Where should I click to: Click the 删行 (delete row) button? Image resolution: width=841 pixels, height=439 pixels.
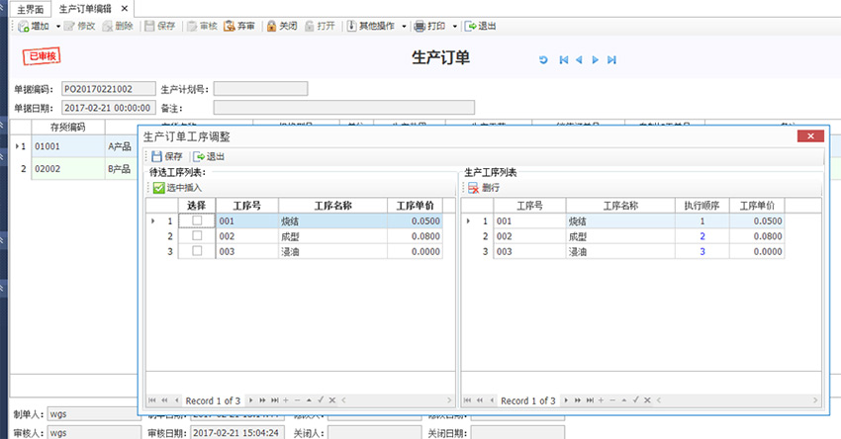coord(484,188)
